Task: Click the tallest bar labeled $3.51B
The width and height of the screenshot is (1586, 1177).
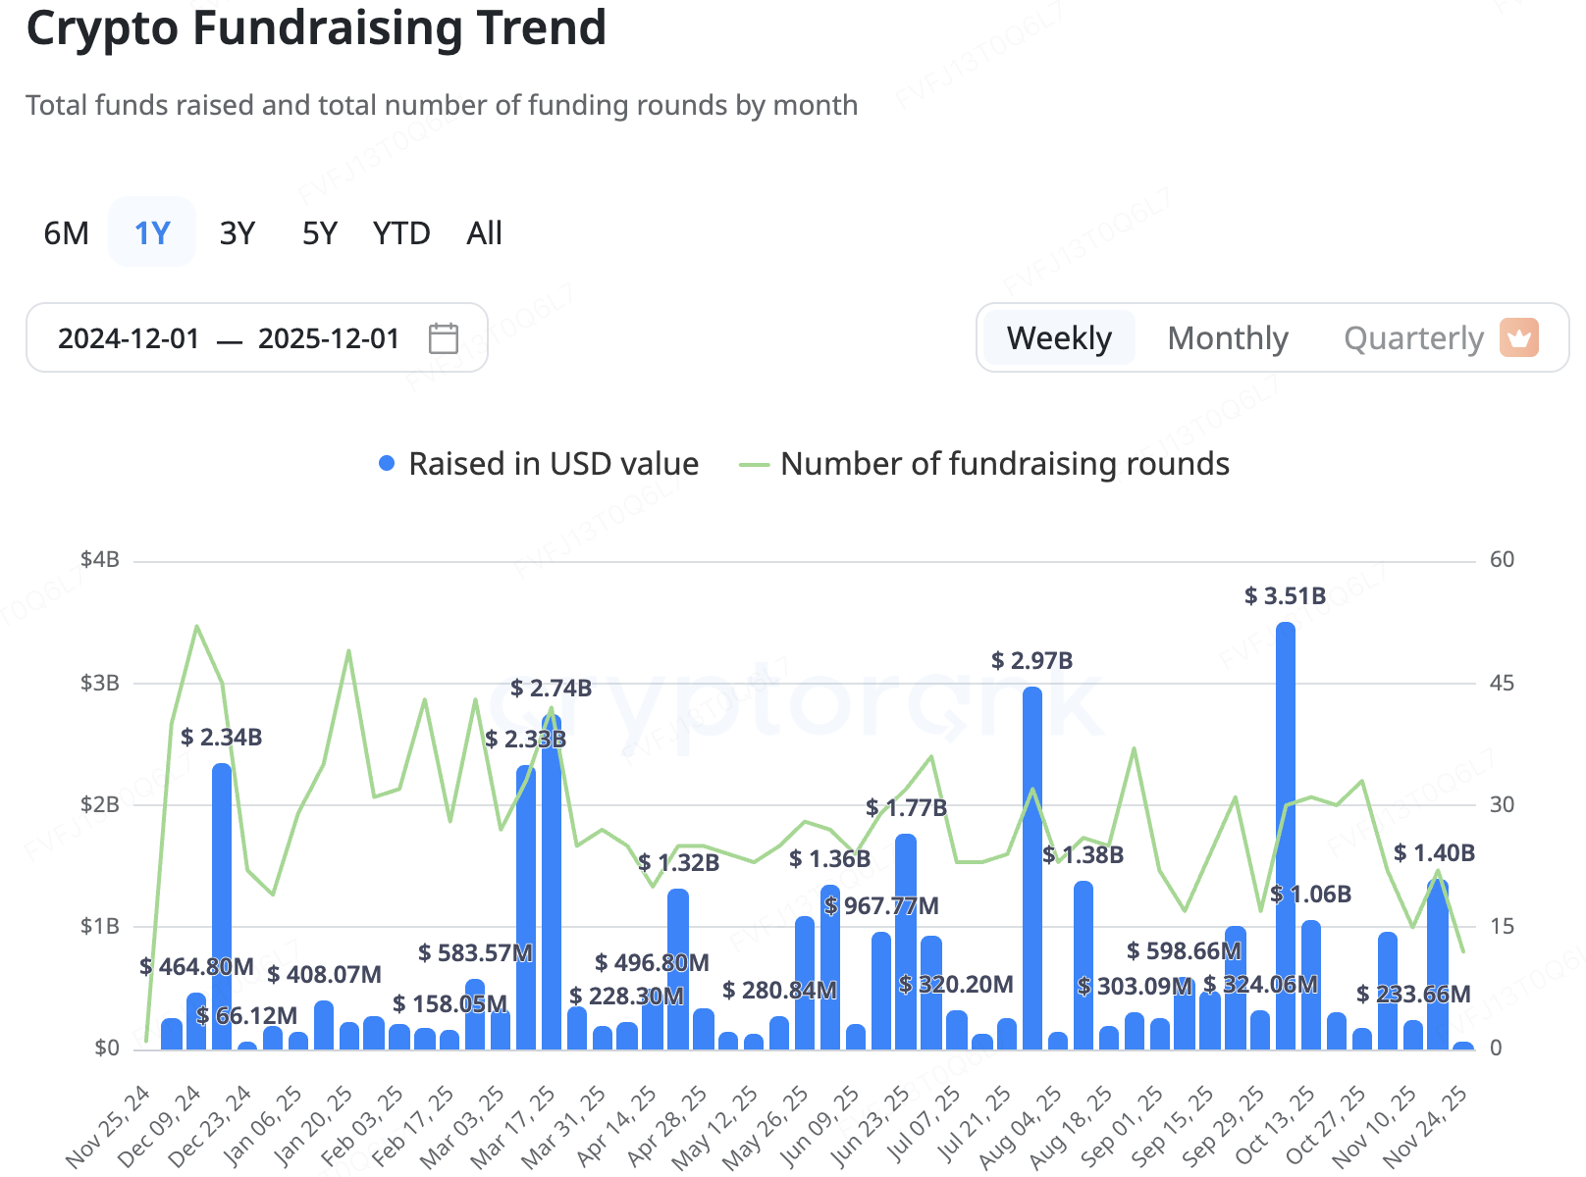Action: tap(1285, 834)
